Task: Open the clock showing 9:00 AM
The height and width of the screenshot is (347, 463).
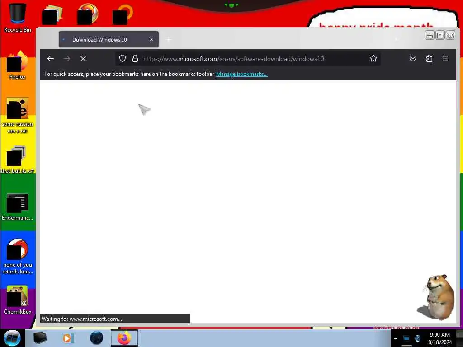Action: click(x=440, y=338)
